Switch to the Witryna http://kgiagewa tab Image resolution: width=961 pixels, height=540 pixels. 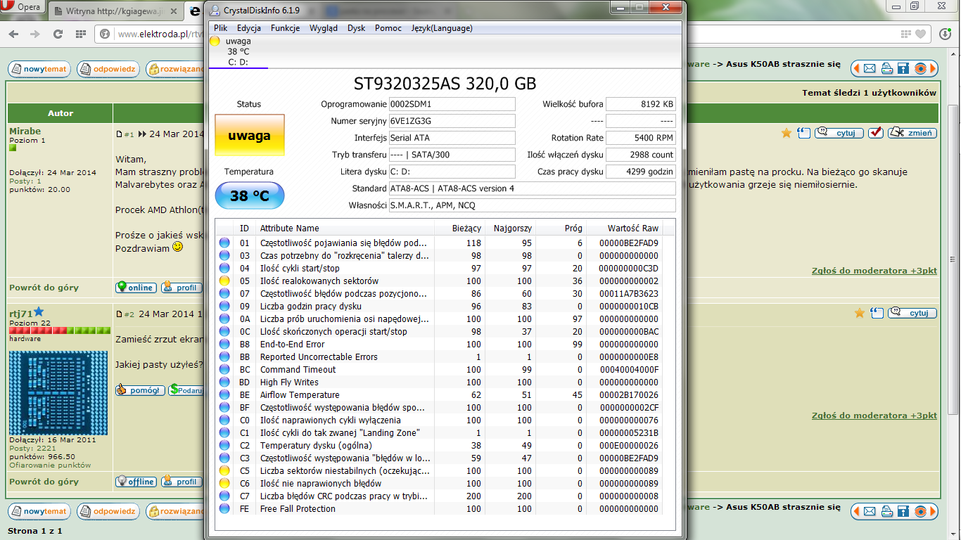tap(117, 11)
